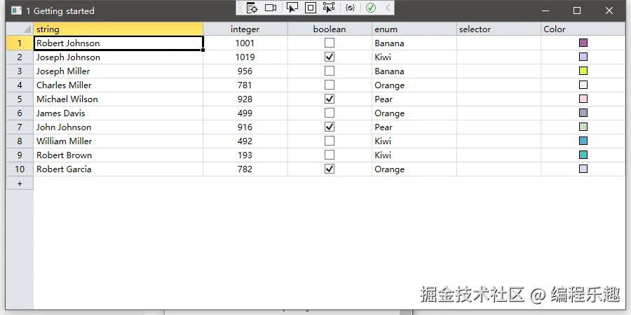631x315 pixels.
Task: Open enum cell Banana in row 1
Action: coord(414,43)
